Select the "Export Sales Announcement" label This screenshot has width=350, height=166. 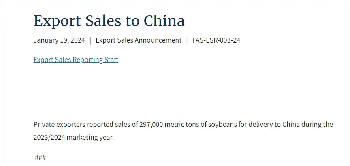tap(139, 40)
